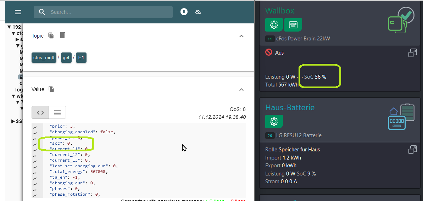Click the "charging_enabled": false line
This screenshot has height=201, width=423.
(83, 132)
